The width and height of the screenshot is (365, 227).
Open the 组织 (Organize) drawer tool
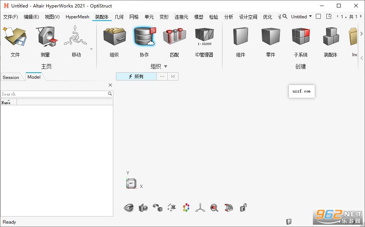coord(114,36)
